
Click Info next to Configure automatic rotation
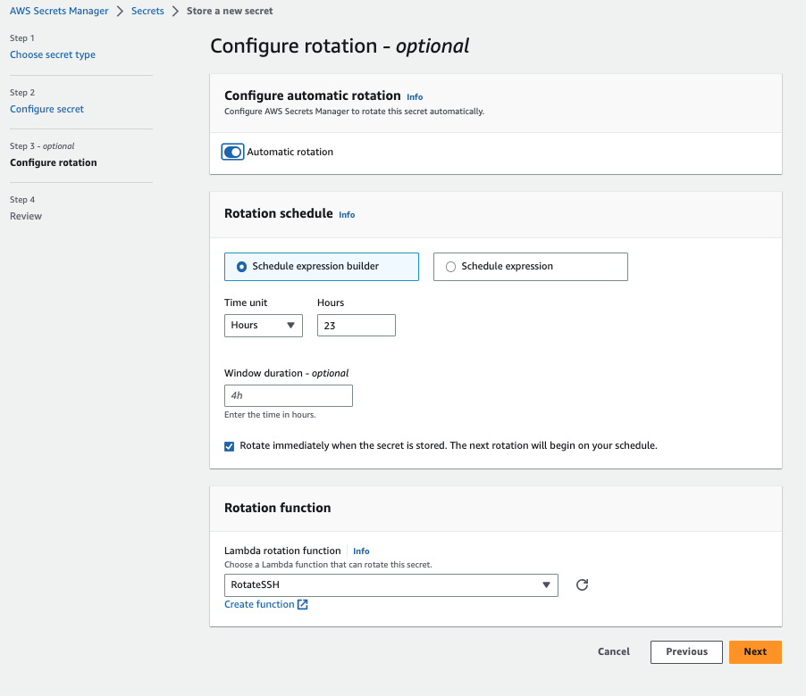(x=415, y=96)
